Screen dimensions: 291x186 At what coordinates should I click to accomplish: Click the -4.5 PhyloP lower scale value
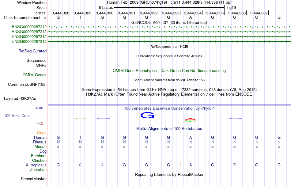(40, 123)
